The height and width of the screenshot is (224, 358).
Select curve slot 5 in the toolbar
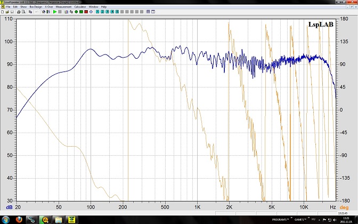click(x=117, y=12)
